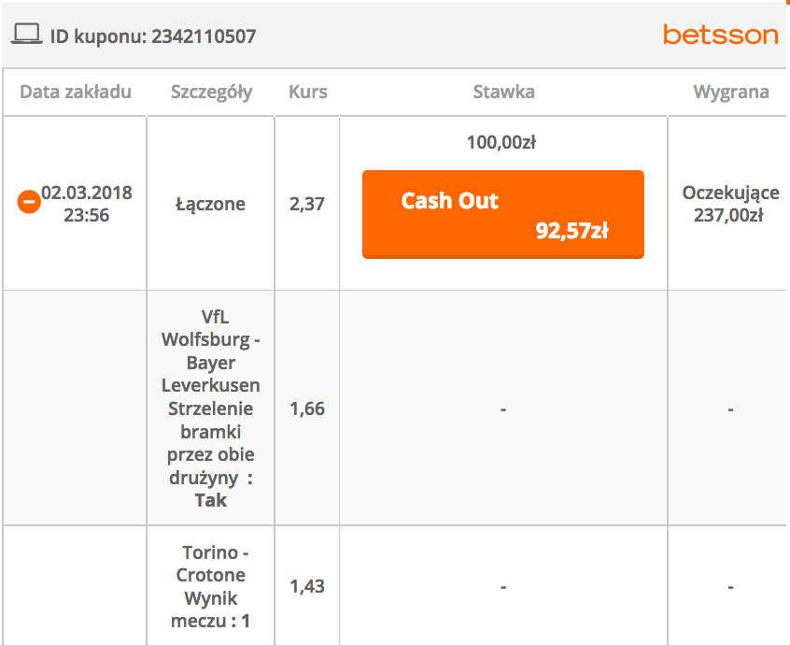Viewport: 790px width, 645px height.
Task: Click the laptop device icon
Action: tap(26, 36)
